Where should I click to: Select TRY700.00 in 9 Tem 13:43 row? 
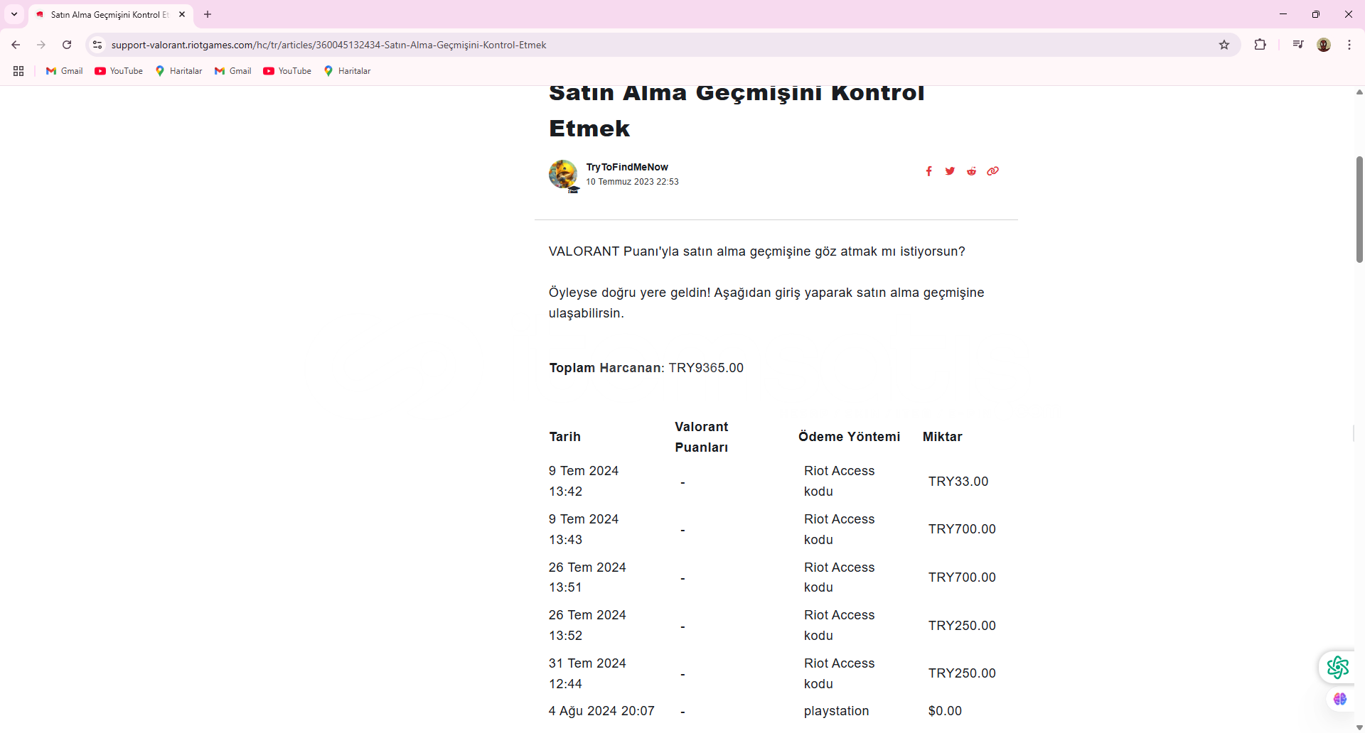pos(962,529)
